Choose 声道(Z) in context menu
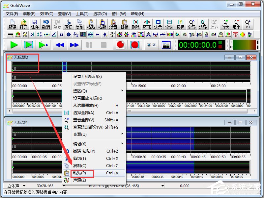The width and height of the screenshot is (264, 198). pos(94,180)
